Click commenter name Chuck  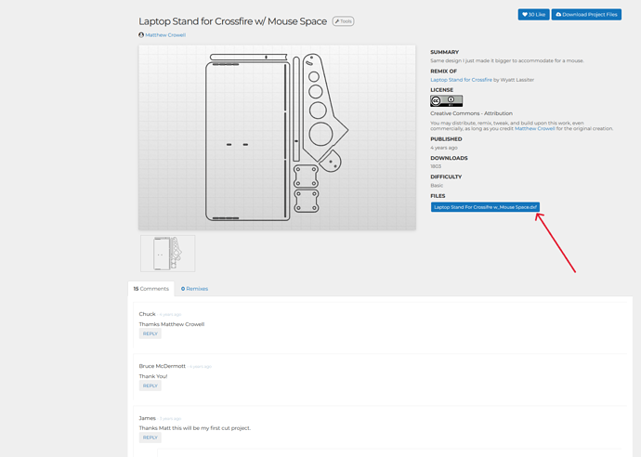(147, 314)
